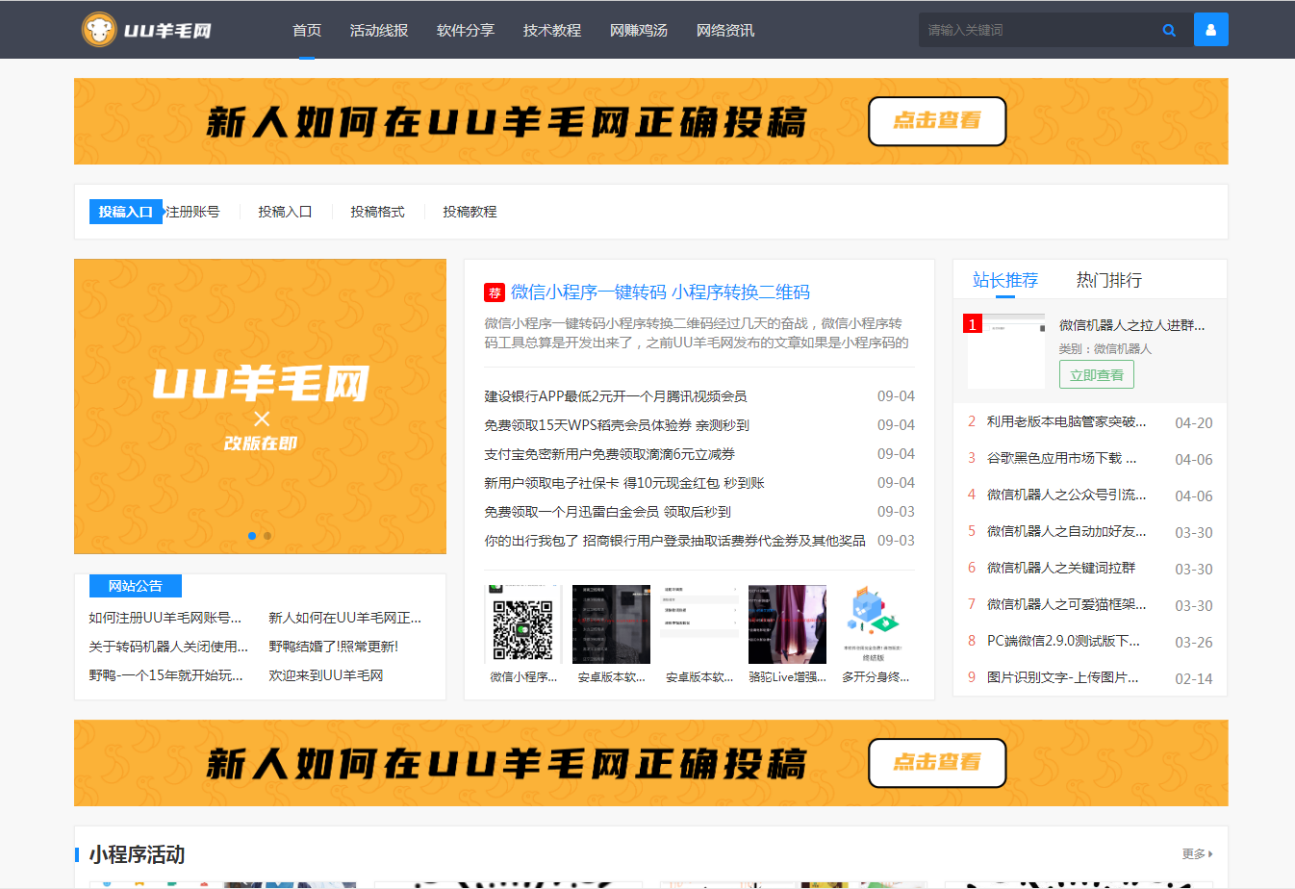1295x889 pixels.
Task: Select the first blue carousel dot
Action: (252, 536)
